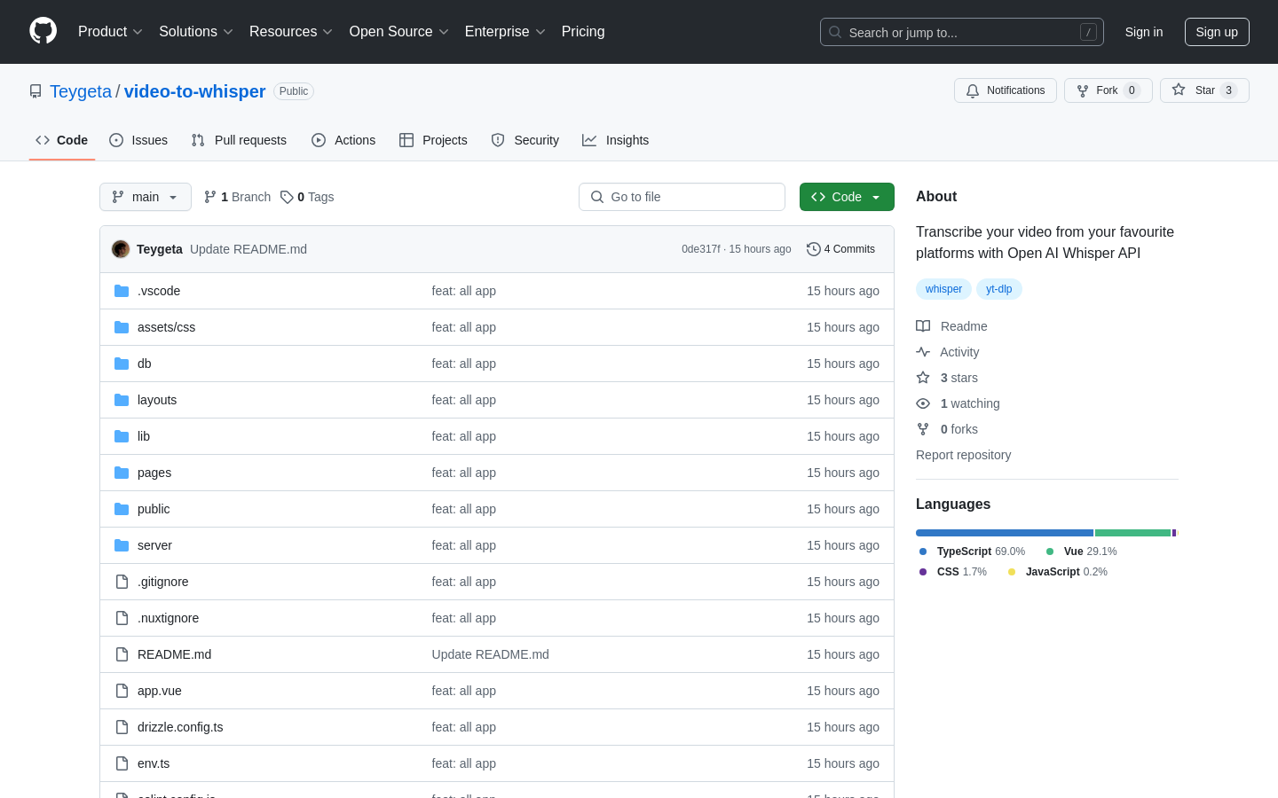Click the watching eye icon in About

(923, 403)
